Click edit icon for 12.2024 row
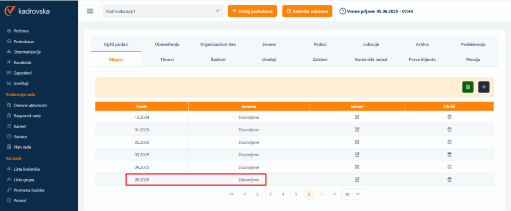Viewport: 511px width, 211px height. pos(357,117)
